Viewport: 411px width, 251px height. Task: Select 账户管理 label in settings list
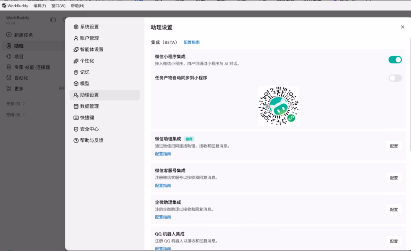[x=90, y=38]
